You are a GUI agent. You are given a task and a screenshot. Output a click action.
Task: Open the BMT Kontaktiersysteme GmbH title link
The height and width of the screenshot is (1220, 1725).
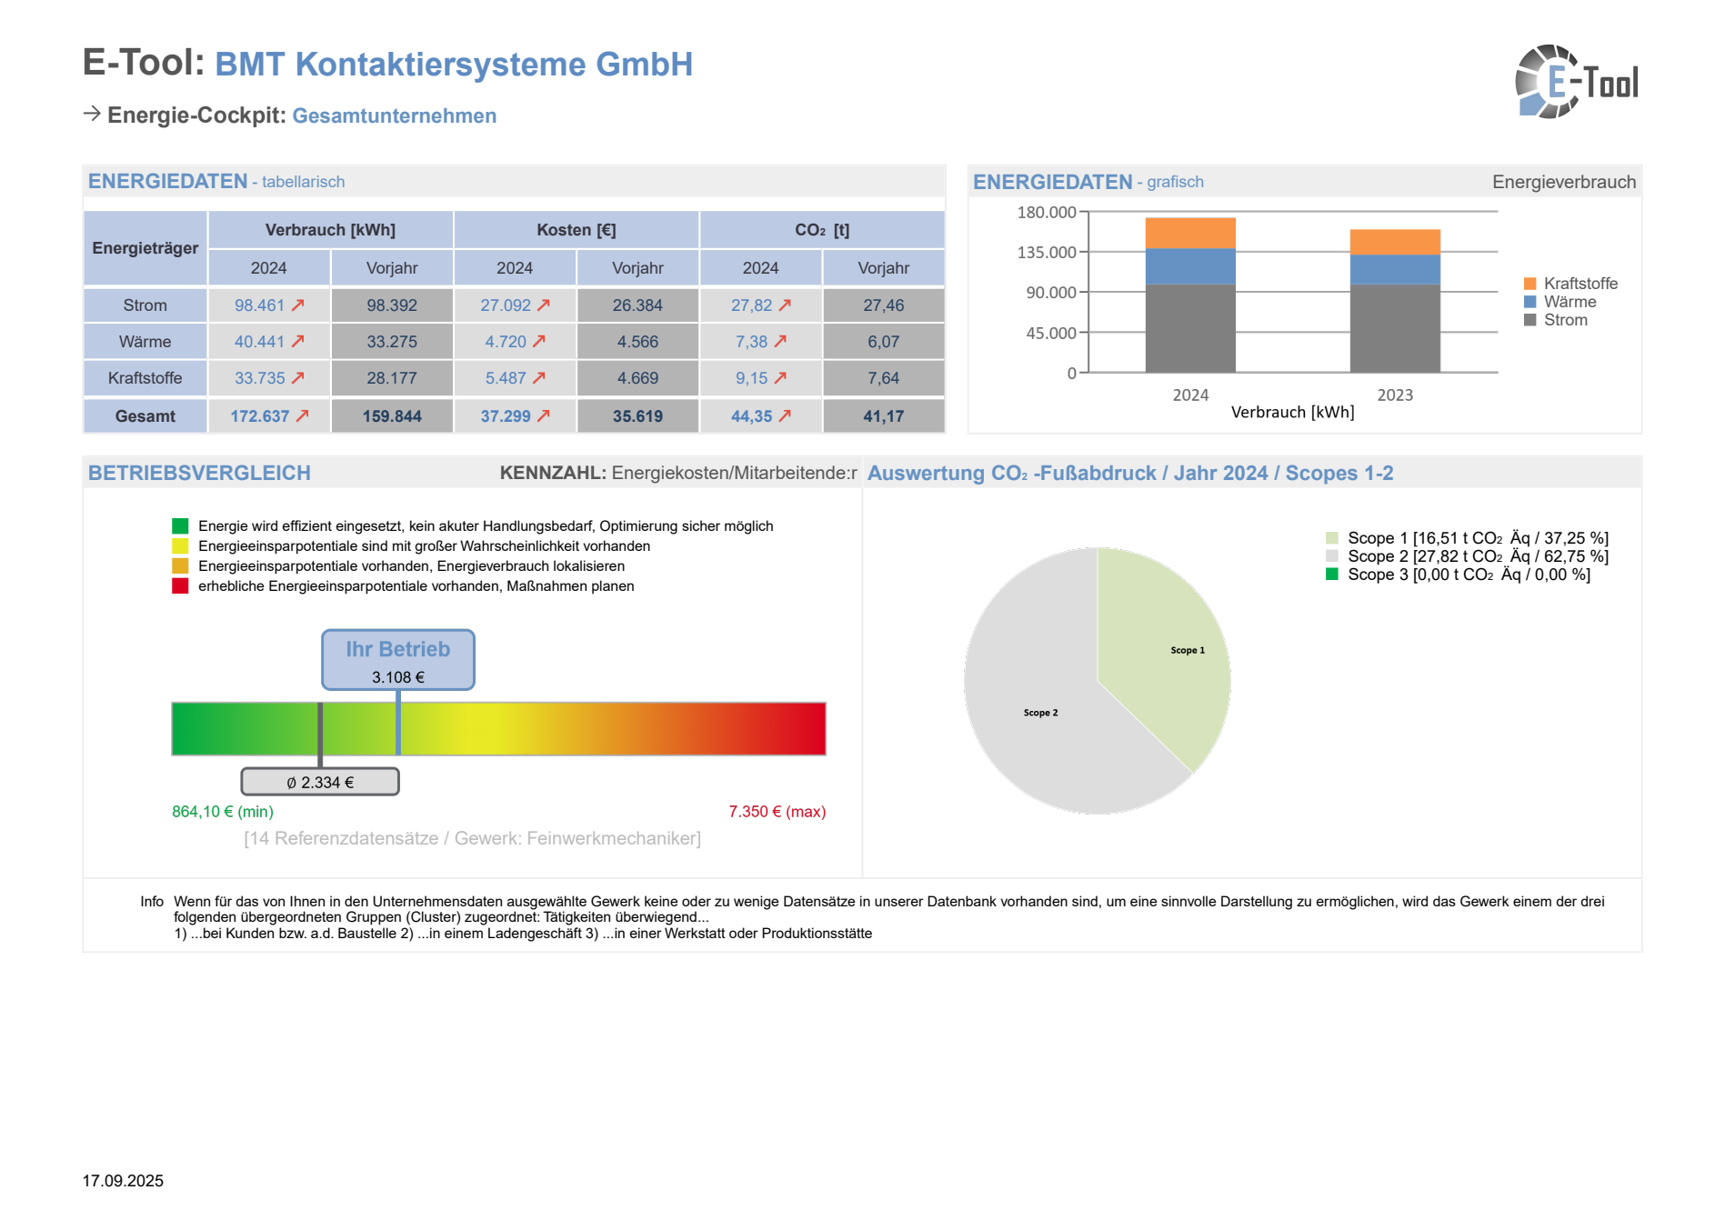point(454,65)
